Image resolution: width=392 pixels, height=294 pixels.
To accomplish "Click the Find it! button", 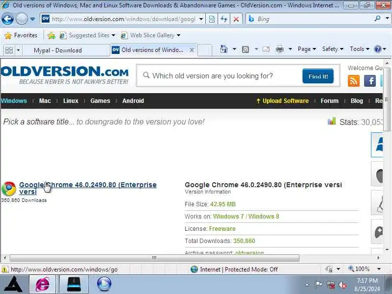I will [x=318, y=76].
